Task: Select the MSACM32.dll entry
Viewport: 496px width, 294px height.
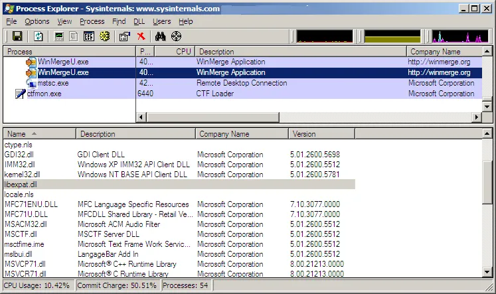Action: pos(26,224)
